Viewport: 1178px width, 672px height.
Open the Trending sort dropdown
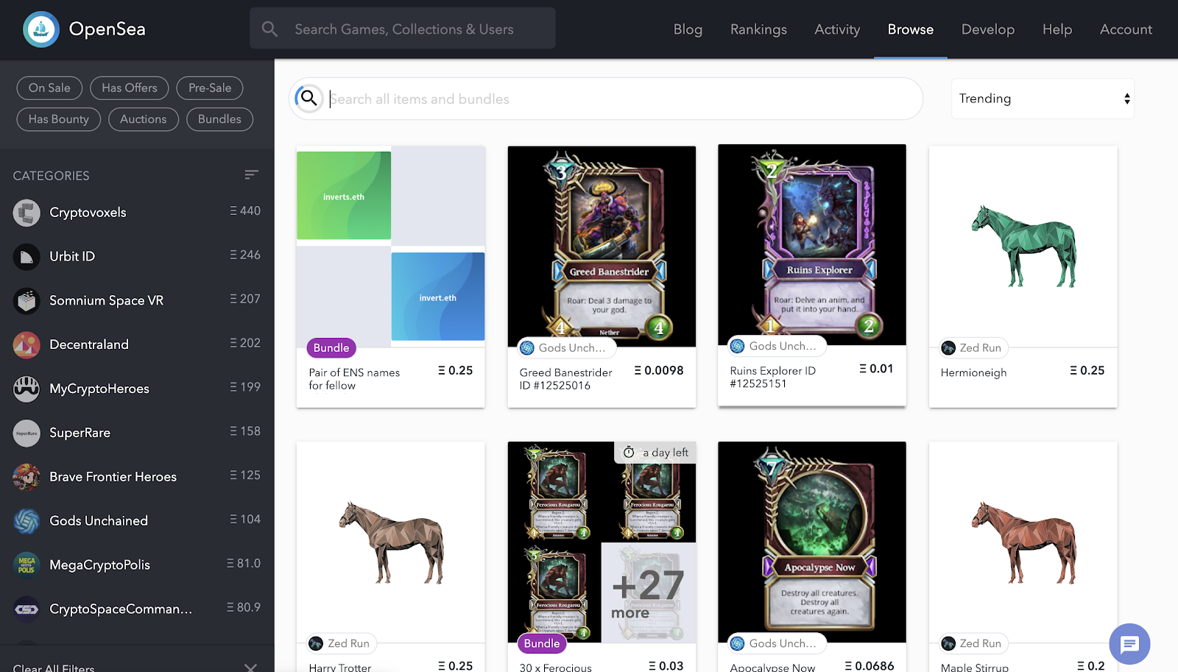[1043, 99]
